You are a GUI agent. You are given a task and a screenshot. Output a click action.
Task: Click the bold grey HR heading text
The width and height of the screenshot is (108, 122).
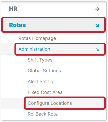tap(13, 9)
